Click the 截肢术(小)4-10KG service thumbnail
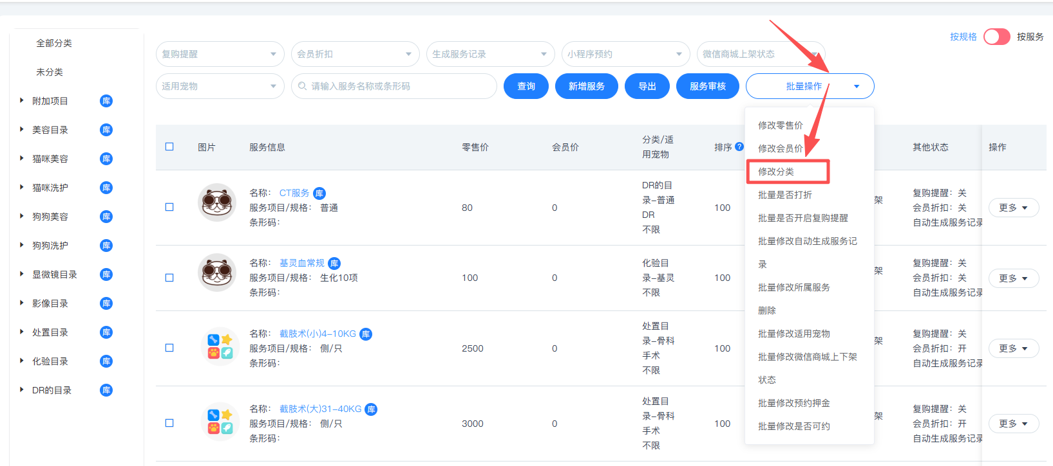The height and width of the screenshot is (466, 1053). point(219,347)
